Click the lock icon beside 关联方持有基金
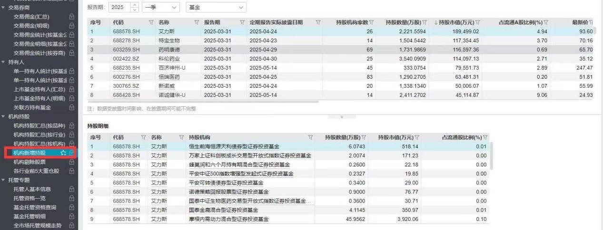 click(72, 107)
